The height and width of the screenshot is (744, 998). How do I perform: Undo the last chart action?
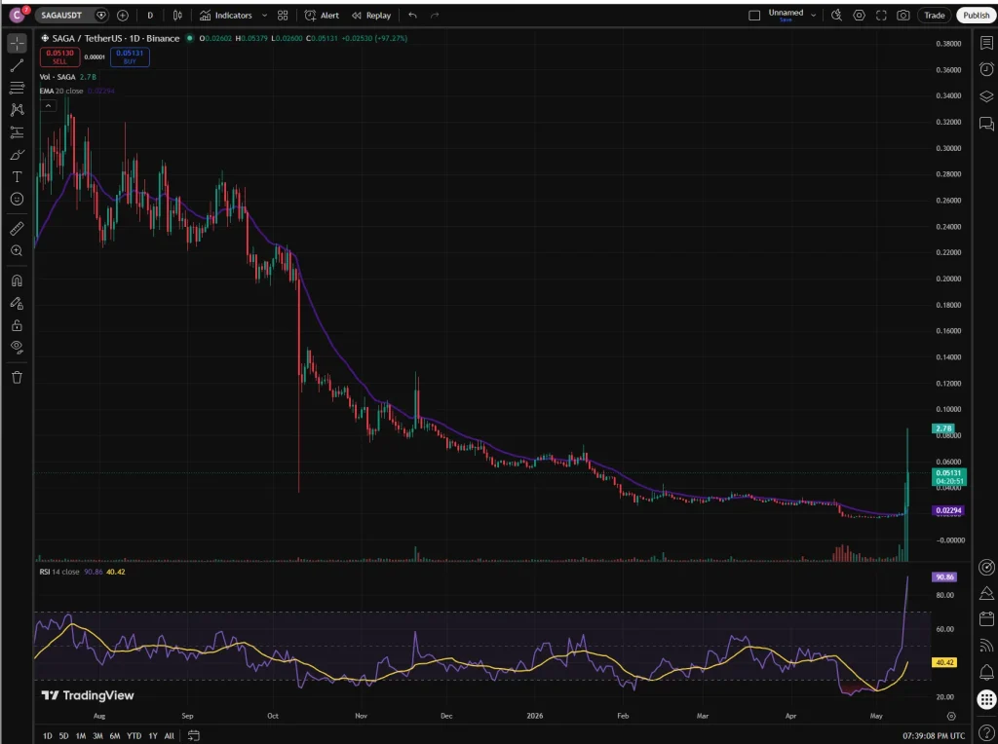(x=412, y=16)
